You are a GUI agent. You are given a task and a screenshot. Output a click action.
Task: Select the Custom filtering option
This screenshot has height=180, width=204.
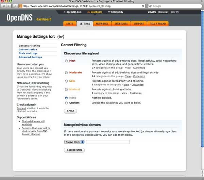point(66,103)
